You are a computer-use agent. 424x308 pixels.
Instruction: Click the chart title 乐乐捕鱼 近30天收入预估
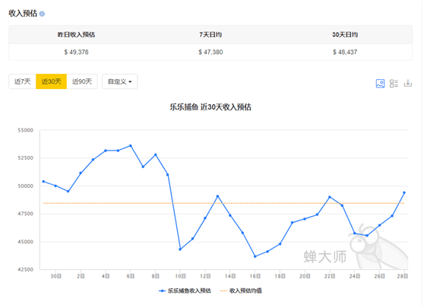[x=210, y=107]
